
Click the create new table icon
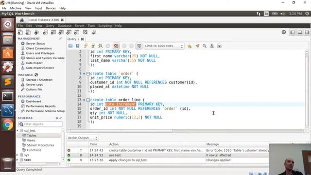coord(53,33)
